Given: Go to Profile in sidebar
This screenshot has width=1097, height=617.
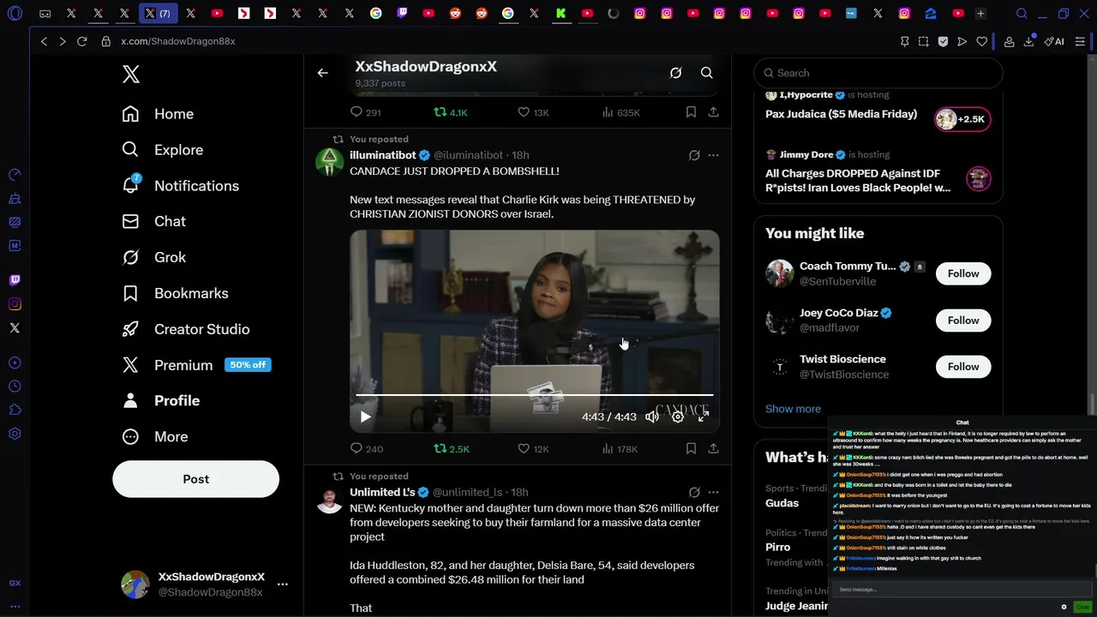Looking at the screenshot, I should point(161,401).
